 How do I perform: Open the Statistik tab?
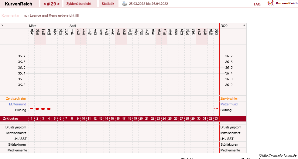tap(108, 4)
